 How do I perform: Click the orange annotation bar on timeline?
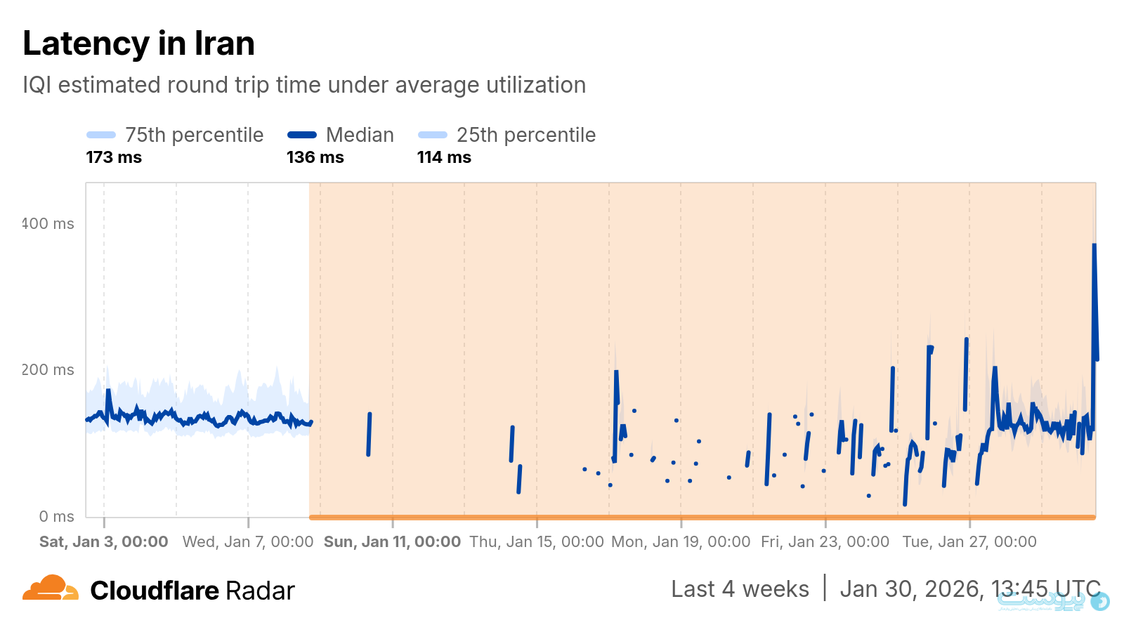point(702,518)
